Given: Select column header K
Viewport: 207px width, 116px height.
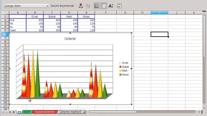Looking at the screenshot, I should 194,13.
